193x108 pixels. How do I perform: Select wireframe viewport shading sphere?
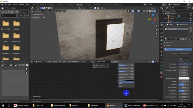point(147,11)
